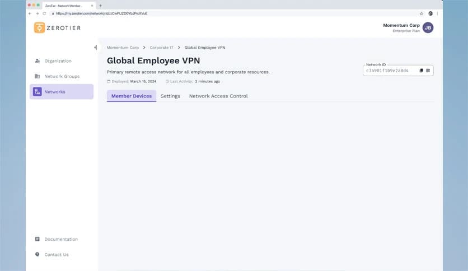The width and height of the screenshot is (468, 271).
Task: Click the browser back button
Action: click(x=30, y=13)
